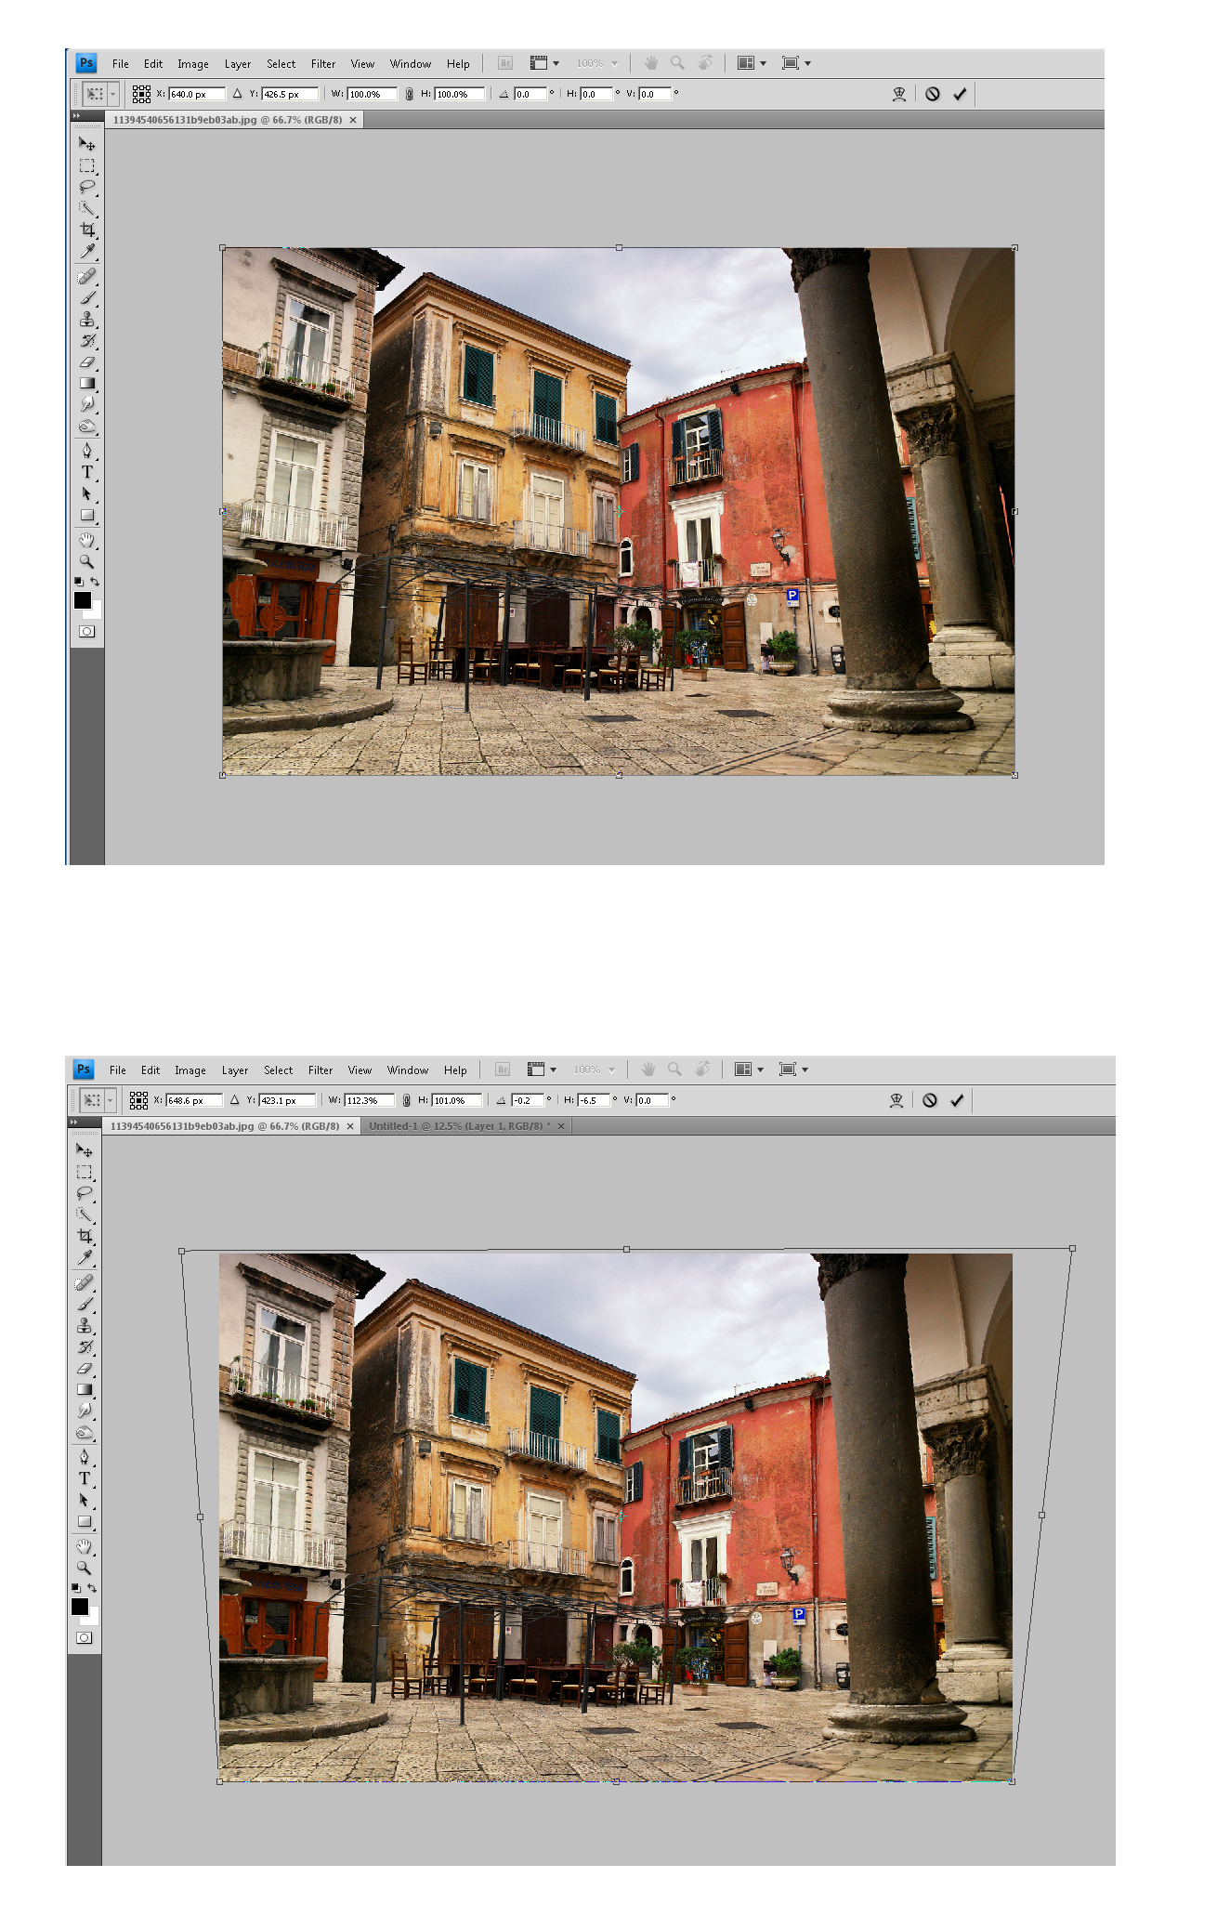Toggle aspect ratio link beside W 112.3%
The width and height of the screenshot is (1230, 1930).
pyautogui.click(x=406, y=1100)
